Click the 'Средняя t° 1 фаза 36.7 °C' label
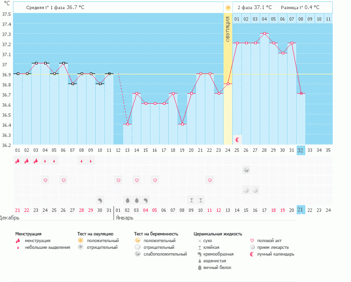The width and height of the screenshot is (351, 282). 55,7
